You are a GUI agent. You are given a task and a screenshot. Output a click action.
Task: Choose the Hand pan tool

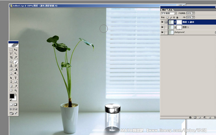click(11, 90)
